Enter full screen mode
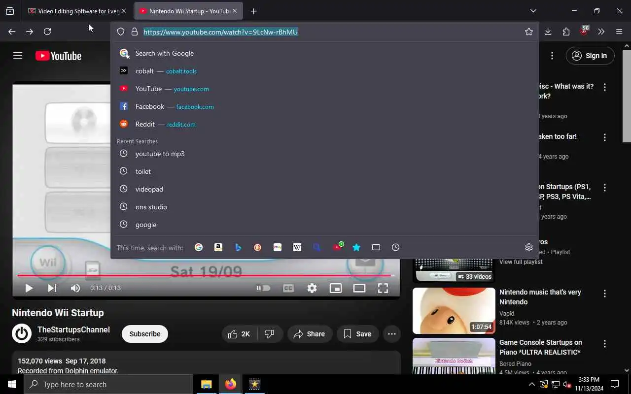Viewport: 631px width, 394px height. pyautogui.click(x=383, y=288)
